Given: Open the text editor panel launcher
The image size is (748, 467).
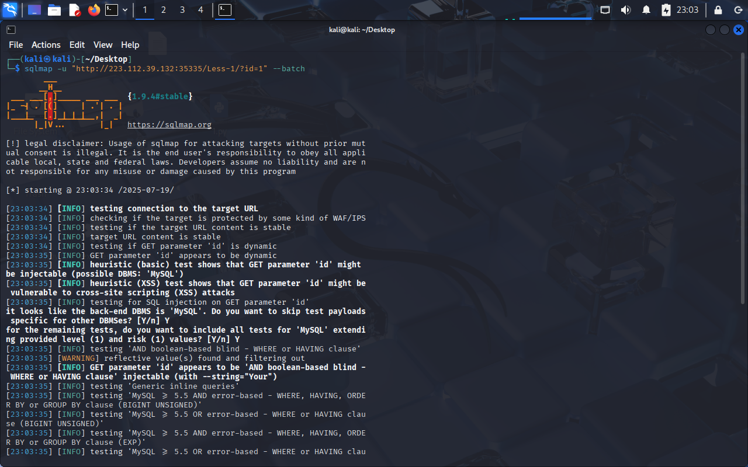Looking at the screenshot, I should point(74,10).
